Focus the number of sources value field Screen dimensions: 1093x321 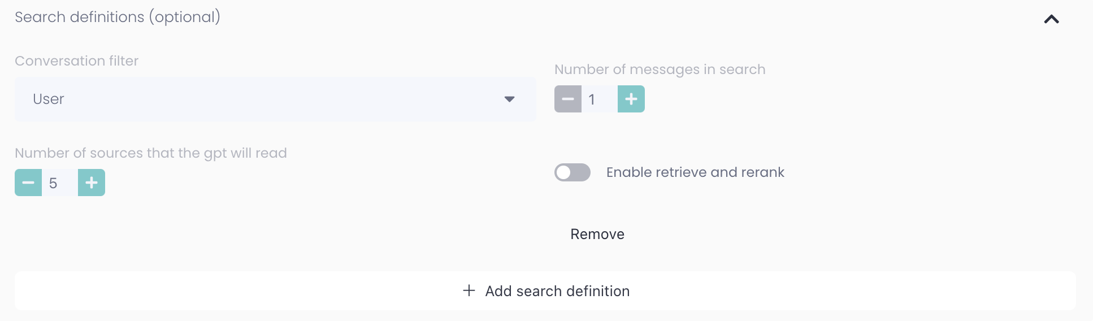[59, 183]
